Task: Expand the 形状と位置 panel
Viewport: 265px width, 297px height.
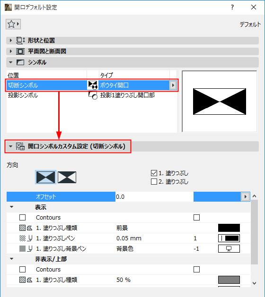Action: (10, 40)
